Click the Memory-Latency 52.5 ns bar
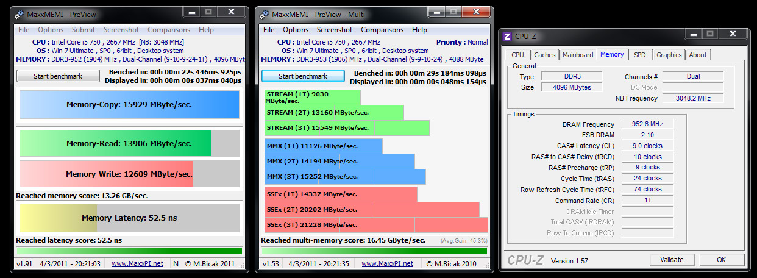 pyautogui.click(x=129, y=218)
